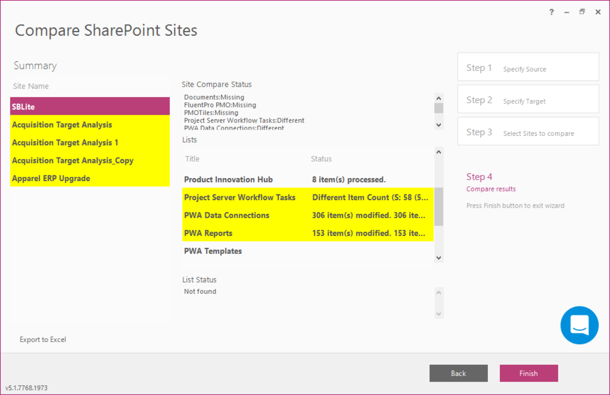Image resolution: width=610 pixels, height=395 pixels.
Task: Open the help question mark icon
Action: (552, 12)
